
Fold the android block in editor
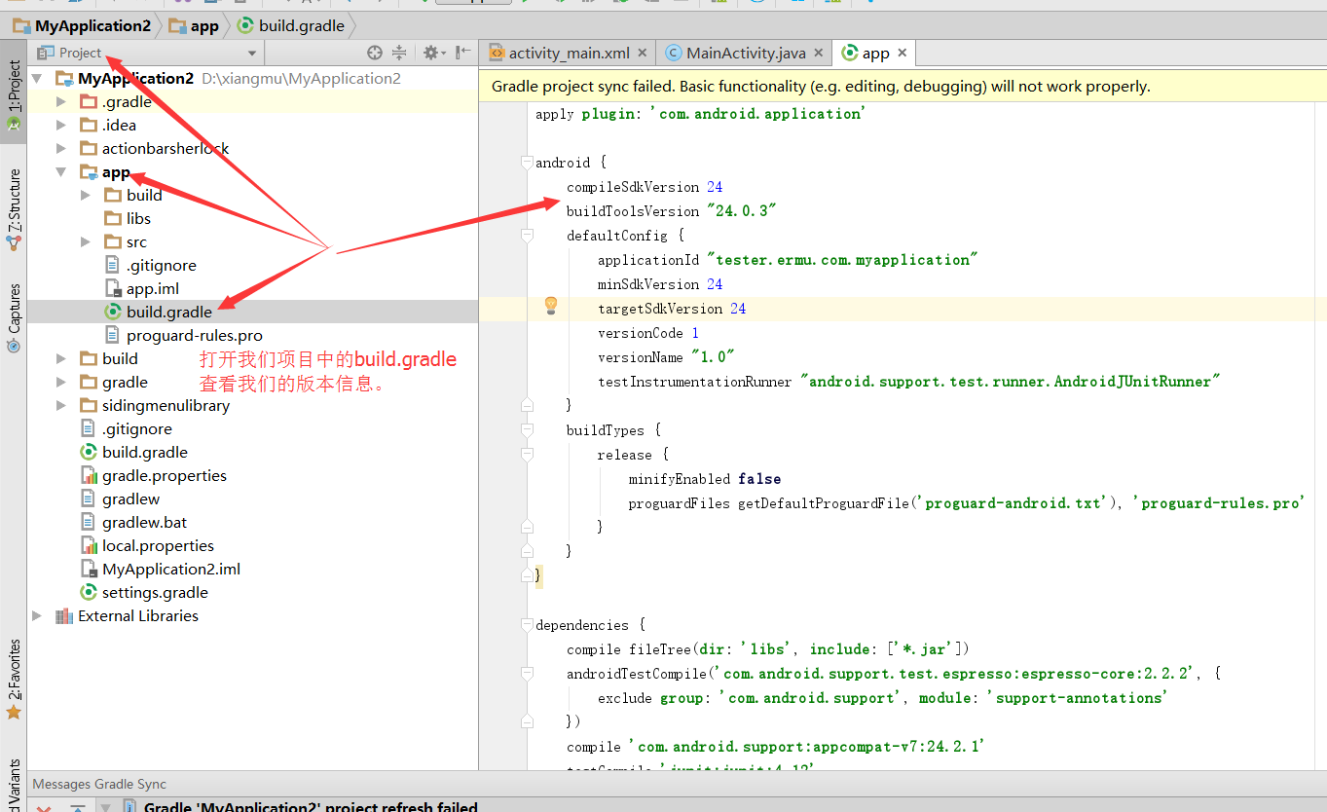pyautogui.click(x=527, y=163)
